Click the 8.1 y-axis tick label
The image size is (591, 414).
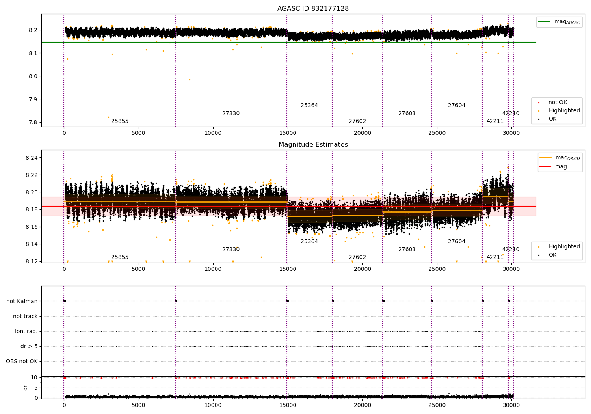33,53
